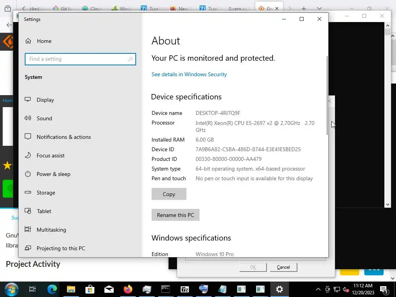The width and height of the screenshot is (396, 297).
Task: Activate the Settings gear on taskbar
Action: [x=279, y=289]
